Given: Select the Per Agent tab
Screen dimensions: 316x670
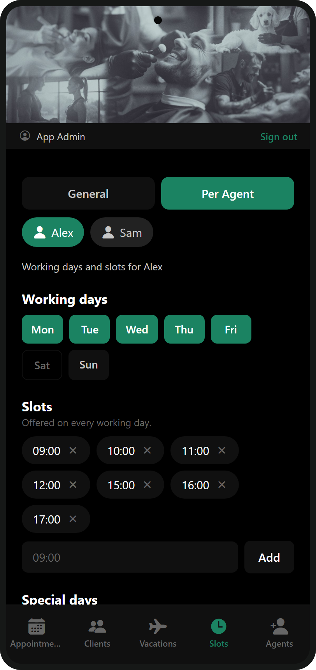Looking at the screenshot, I should coord(228,193).
